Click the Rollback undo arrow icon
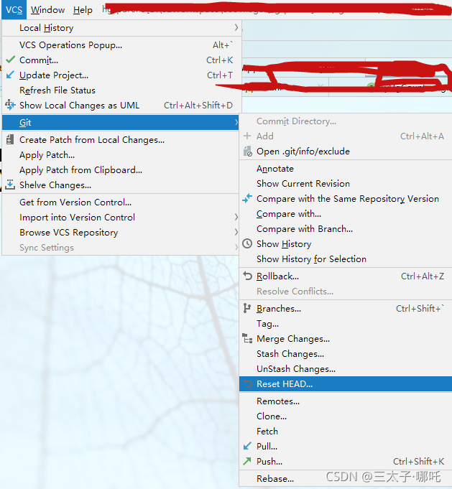 247,276
